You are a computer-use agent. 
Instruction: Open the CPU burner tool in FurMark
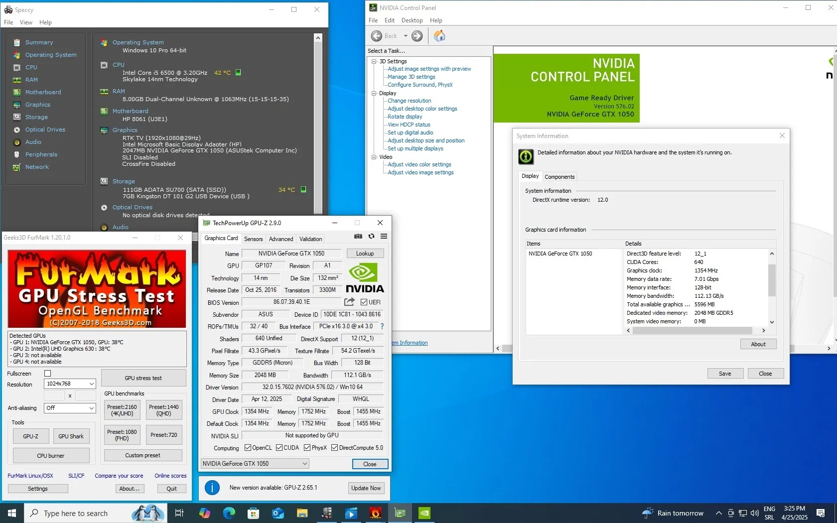click(51, 456)
